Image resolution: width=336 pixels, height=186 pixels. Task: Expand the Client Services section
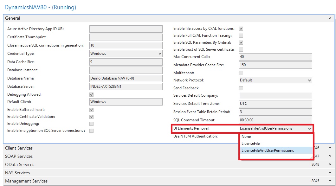pos(331,148)
